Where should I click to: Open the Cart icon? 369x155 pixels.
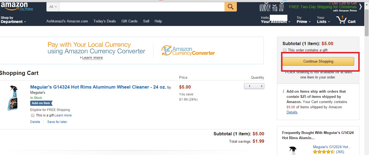click(x=346, y=20)
